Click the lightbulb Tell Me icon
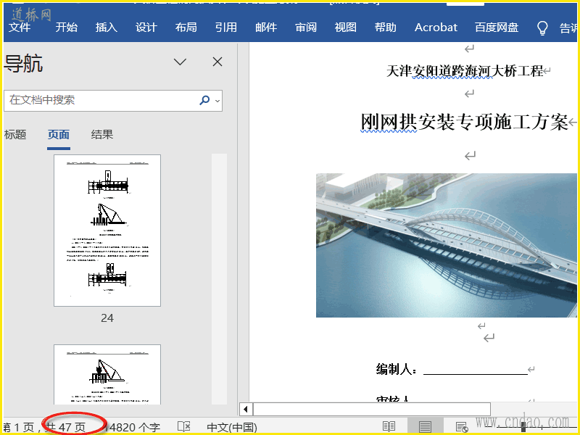 [x=542, y=28]
